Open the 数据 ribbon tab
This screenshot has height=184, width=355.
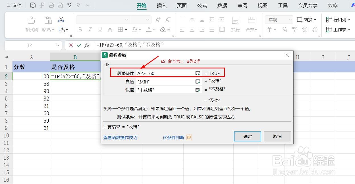pos(222,5)
